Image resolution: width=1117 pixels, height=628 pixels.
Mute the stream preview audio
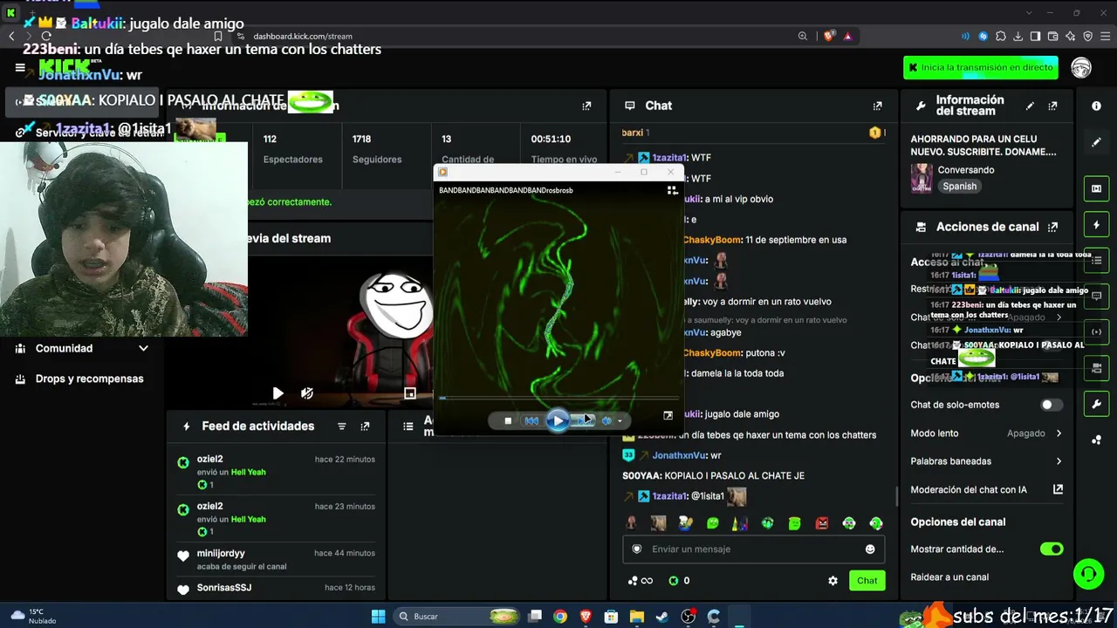point(307,393)
